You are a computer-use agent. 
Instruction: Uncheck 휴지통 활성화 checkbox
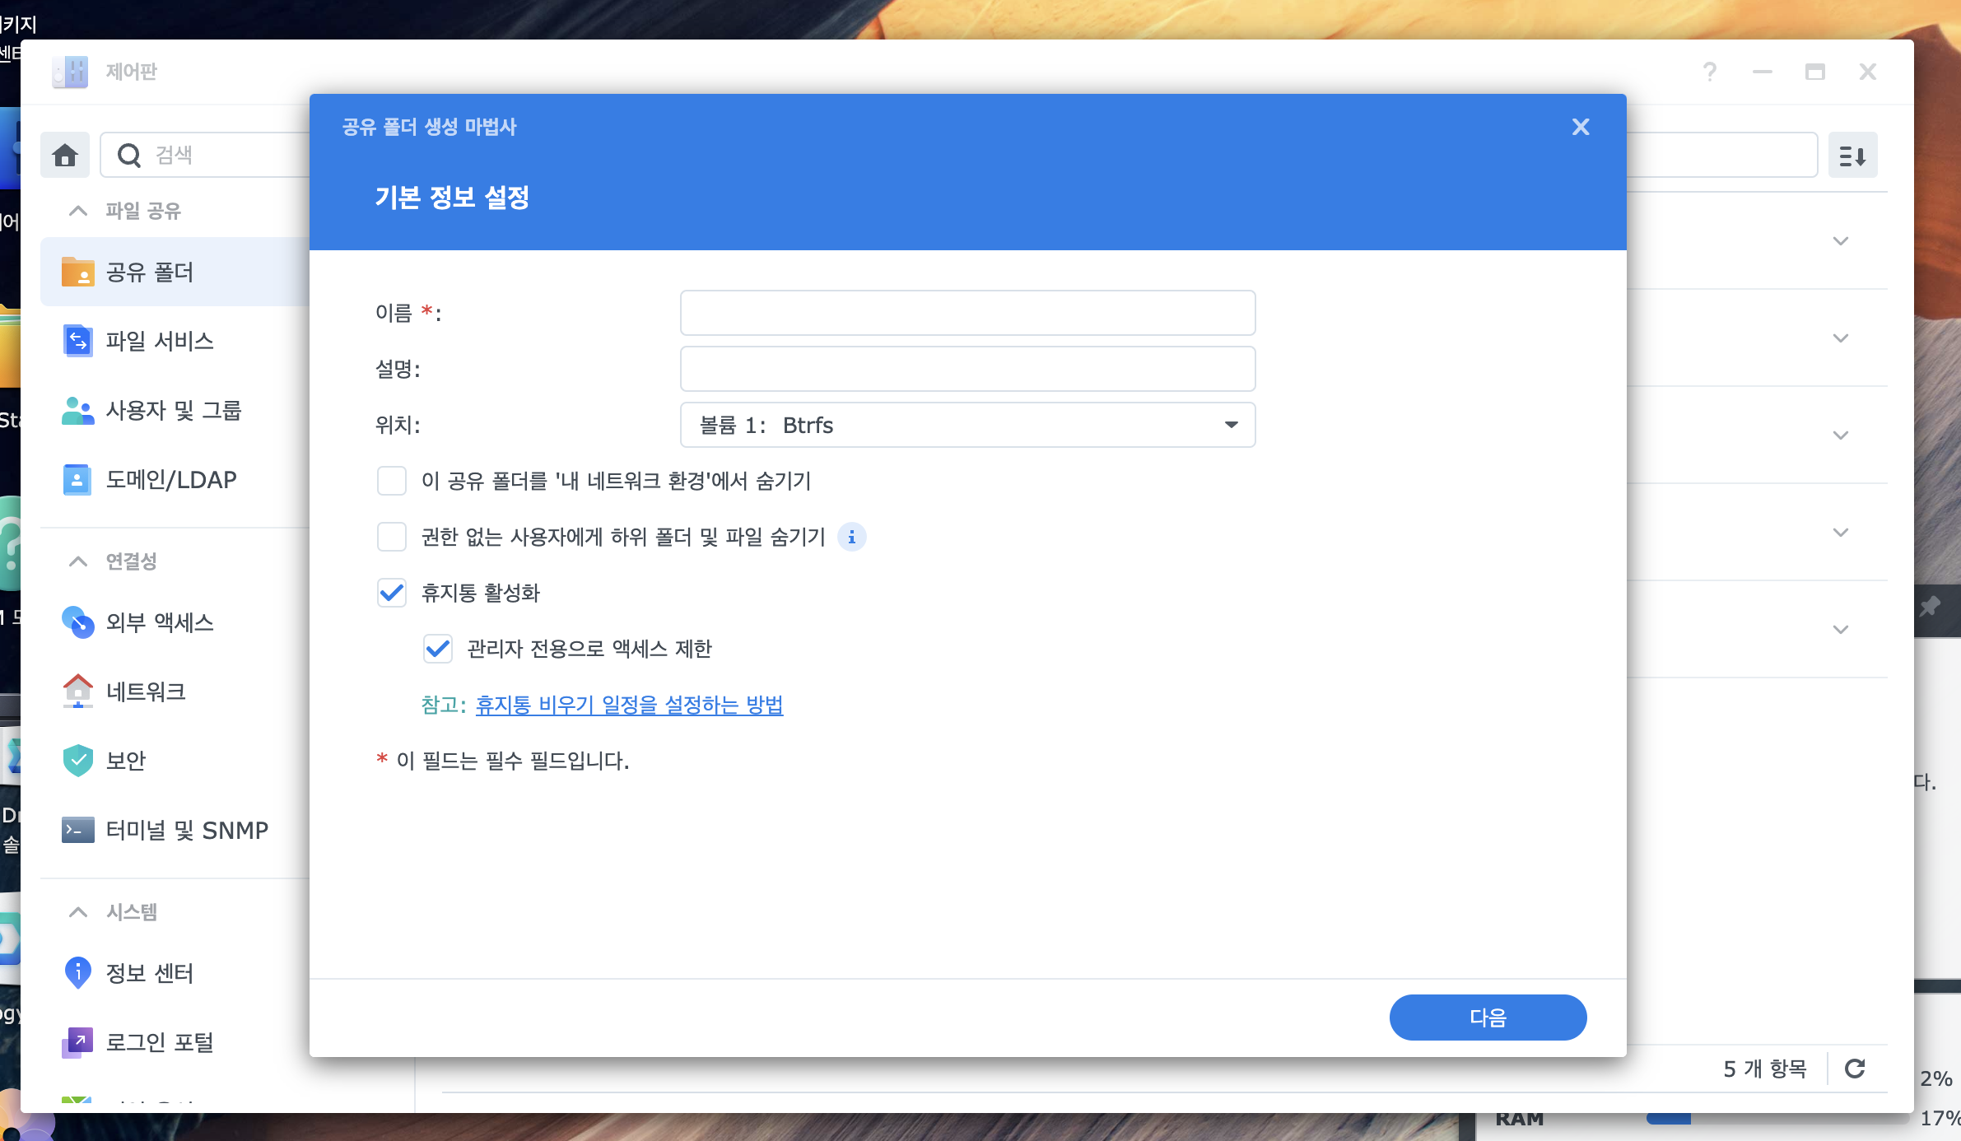[392, 593]
